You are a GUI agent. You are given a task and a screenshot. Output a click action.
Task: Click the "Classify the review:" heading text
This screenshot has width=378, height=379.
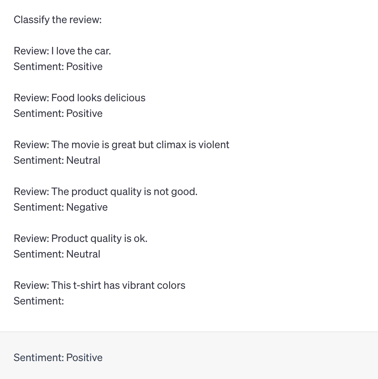tap(58, 20)
